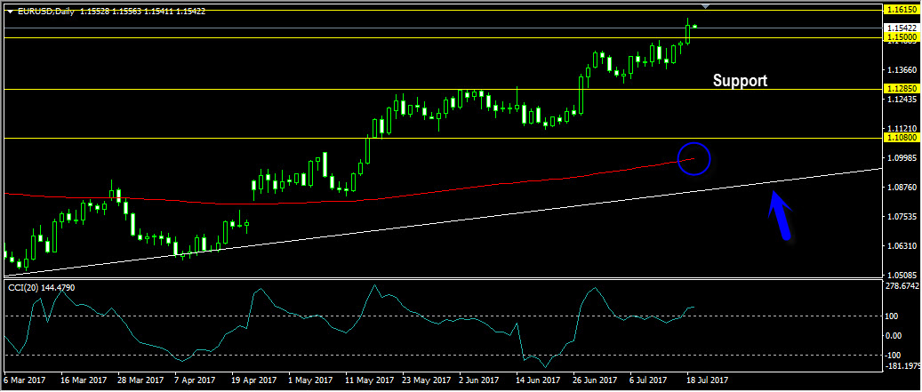Click the 6 Jul 2017 date label
The image size is (922, 392).
coord(648,380)
